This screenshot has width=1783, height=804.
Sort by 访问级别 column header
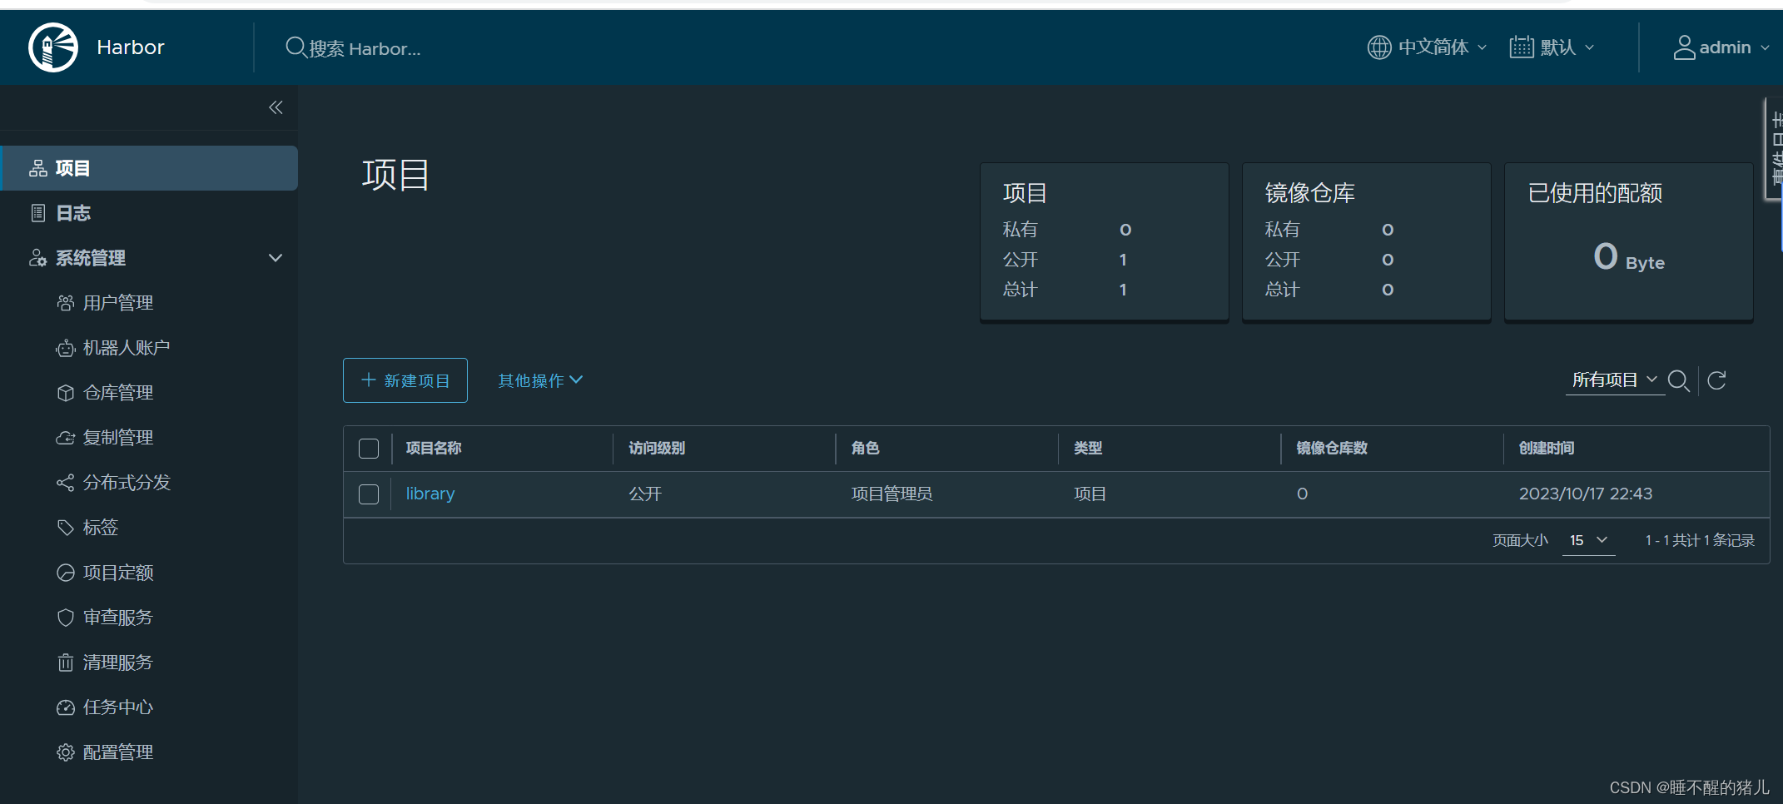(657, 448)
